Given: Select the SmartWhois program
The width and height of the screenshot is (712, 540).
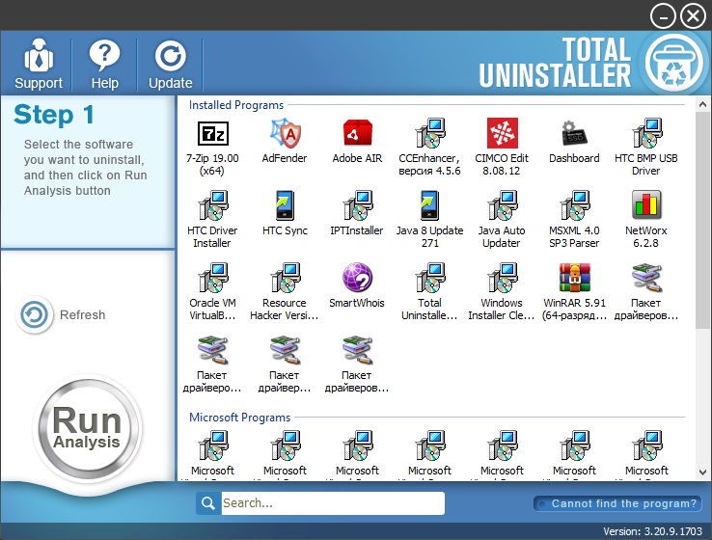Looking at the screenshot, I should pyautogui.click(x=357, y=285).
